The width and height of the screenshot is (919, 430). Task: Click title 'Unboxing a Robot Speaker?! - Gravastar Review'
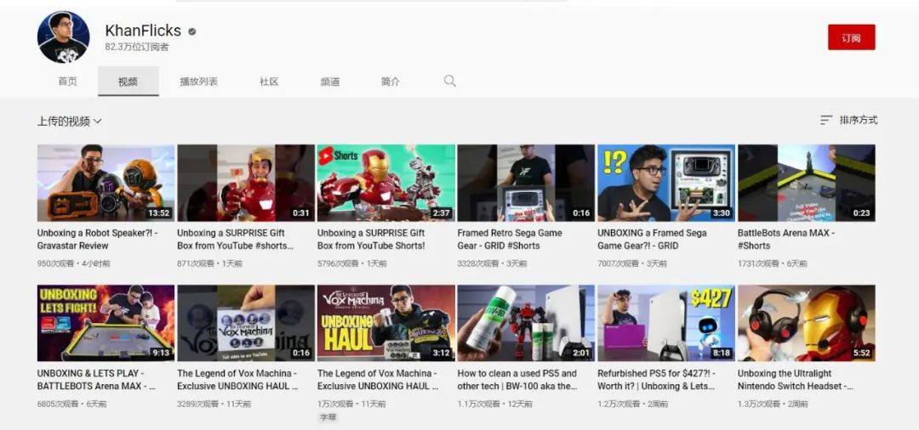(x=97, y=240)
